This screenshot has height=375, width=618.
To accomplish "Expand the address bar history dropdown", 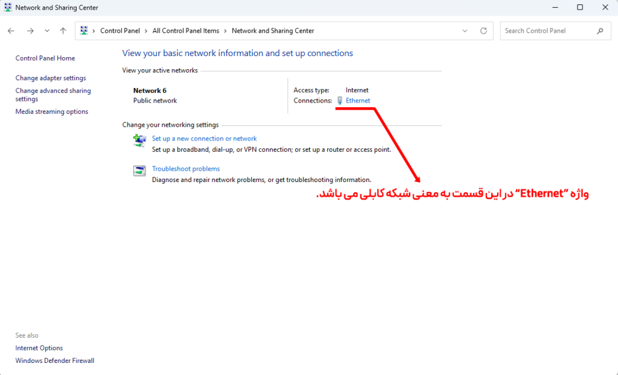I will pos(465,31).
